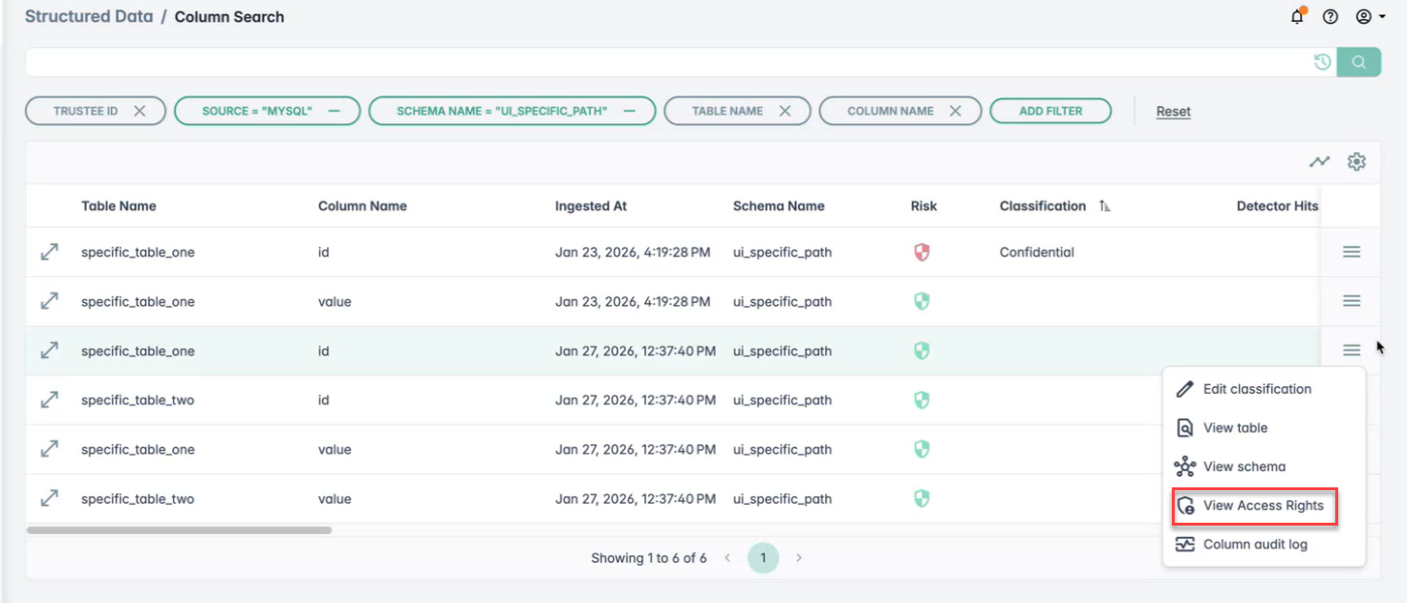Open the help question mark icon
This screenshot has width=1407, height=603.
1330,17
